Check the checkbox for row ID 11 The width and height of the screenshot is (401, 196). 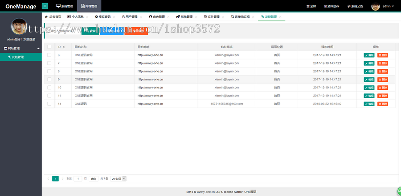click(49, 96)
